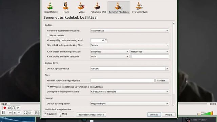
Task: Pause playback in the VLC player
Action: (3, 113)
